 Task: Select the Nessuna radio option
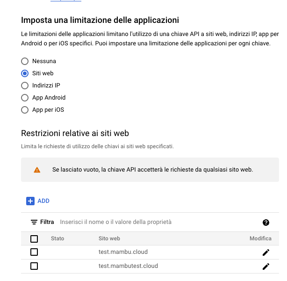point(25,61)
